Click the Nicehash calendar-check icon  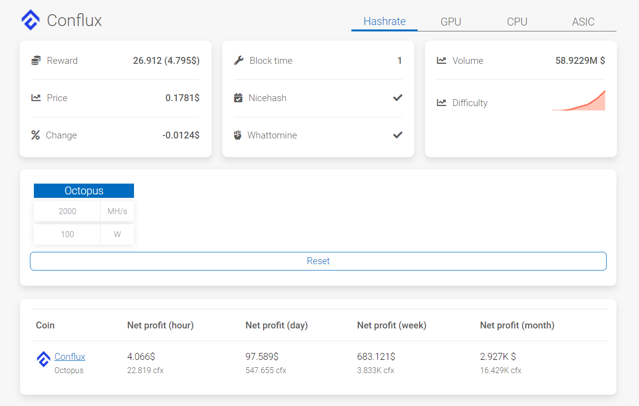tap(239, 98)
